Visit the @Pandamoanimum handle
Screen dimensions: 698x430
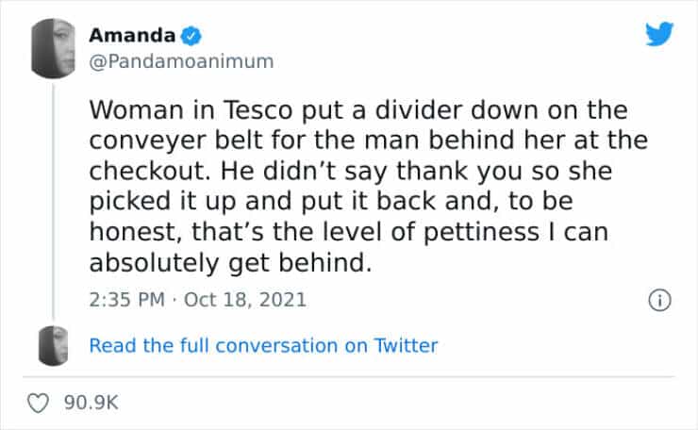[181, 62]
